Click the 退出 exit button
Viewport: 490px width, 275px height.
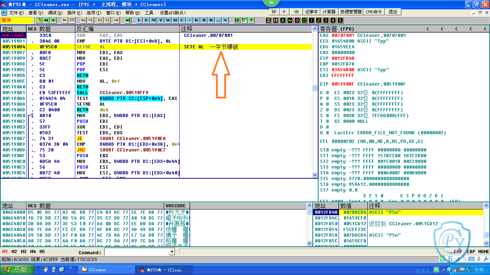coord(393,12)
